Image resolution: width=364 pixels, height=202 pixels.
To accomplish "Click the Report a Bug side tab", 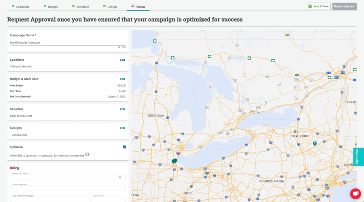I will (x=358, y=157).
